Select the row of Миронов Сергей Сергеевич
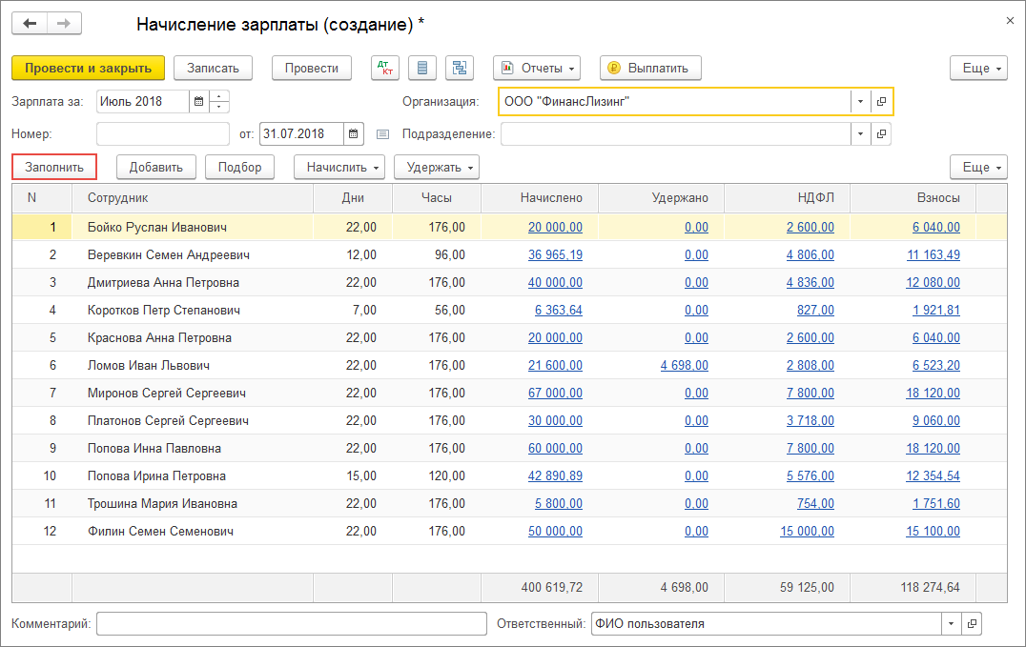This screenshot has height=647, width=1026. (x=509, y=394)
